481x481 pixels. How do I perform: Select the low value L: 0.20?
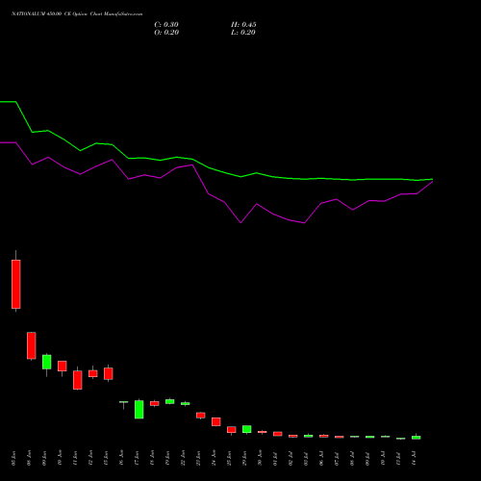[243, 33]
